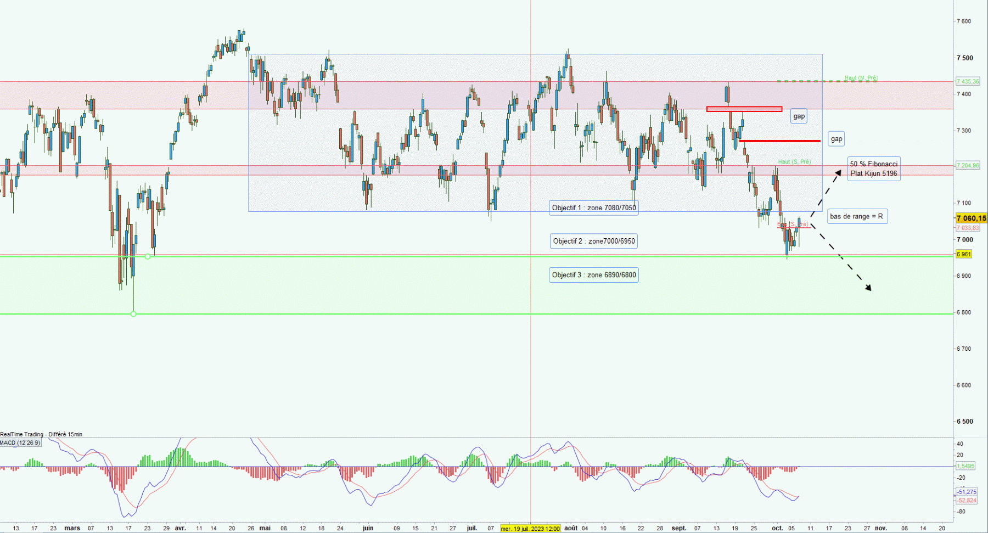The height and width of the screenshot is (533, 988).
Task: Select the MACD value tag -52,824
Action: [x=967, y=500]
